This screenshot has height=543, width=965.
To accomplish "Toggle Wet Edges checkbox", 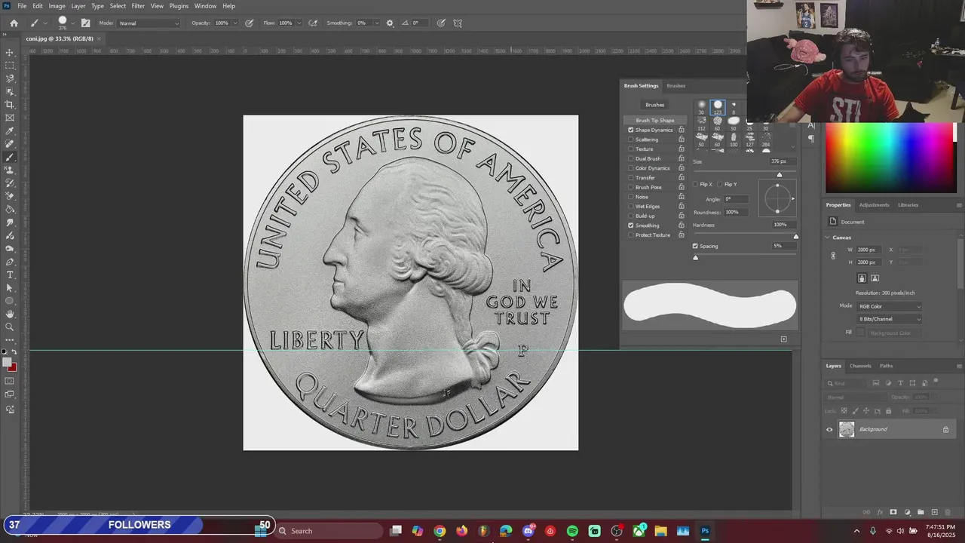I will click(x=631, y=206).
